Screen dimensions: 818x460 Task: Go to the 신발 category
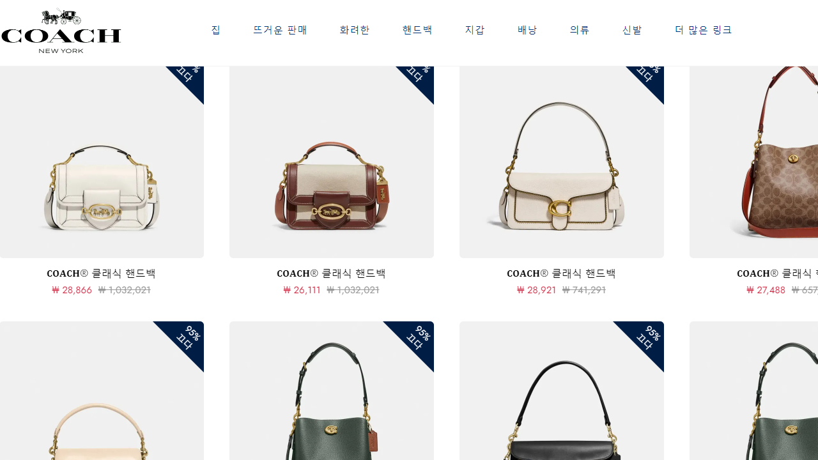click(x=632, y=30)
